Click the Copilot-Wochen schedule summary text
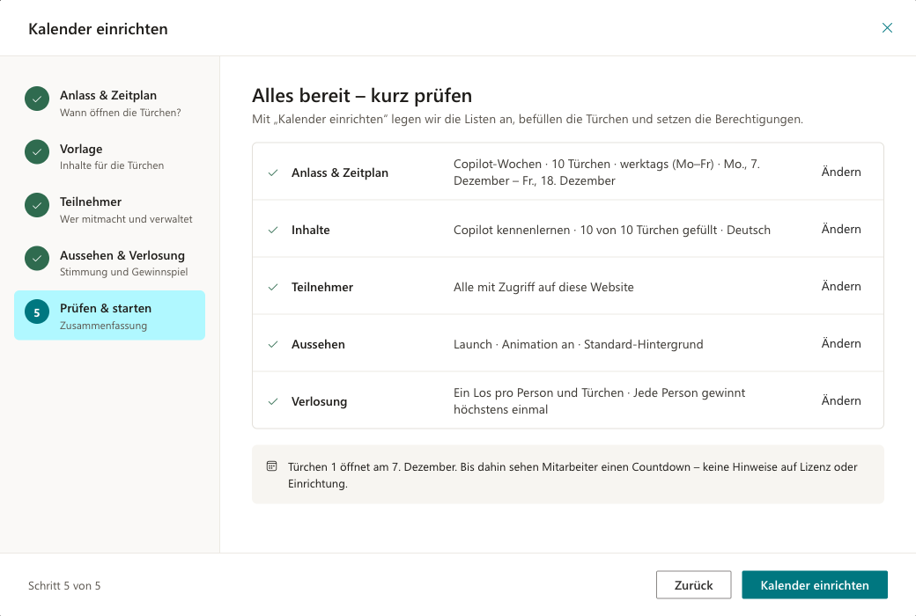 point(606,172)
